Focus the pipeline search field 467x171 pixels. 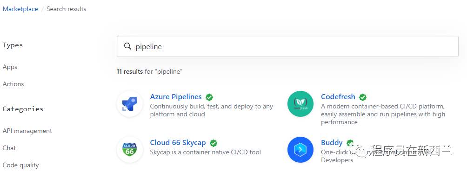click(x=287, y=46)
